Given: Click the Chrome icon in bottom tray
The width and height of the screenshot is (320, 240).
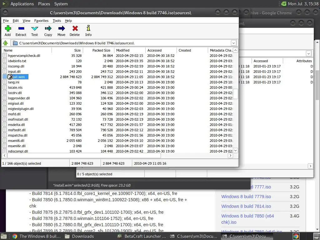Looking at the screenshot, I should tap(296, 236).
